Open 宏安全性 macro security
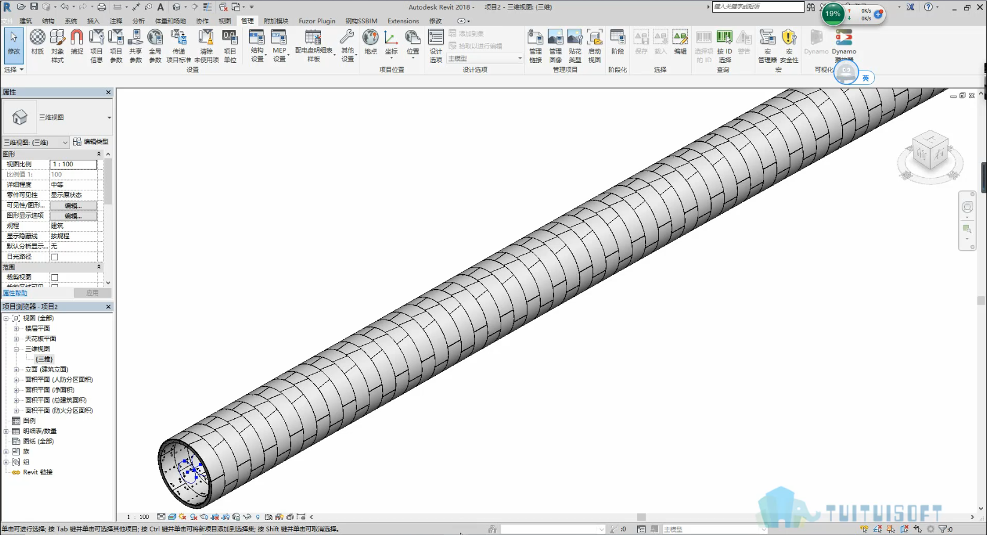The height and width of the screenshot is (535, 987). 789,46
